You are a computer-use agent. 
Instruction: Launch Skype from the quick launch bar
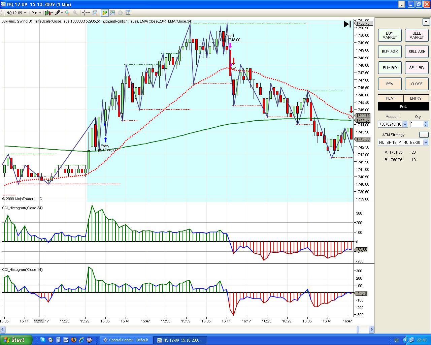pyautogui.click(x=43, y=340)
